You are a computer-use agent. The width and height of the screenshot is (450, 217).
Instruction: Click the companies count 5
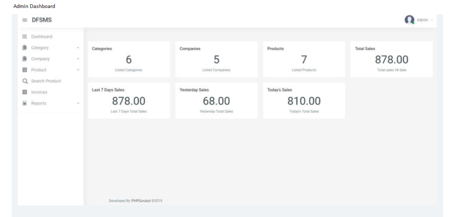click(x=216, y=60)
